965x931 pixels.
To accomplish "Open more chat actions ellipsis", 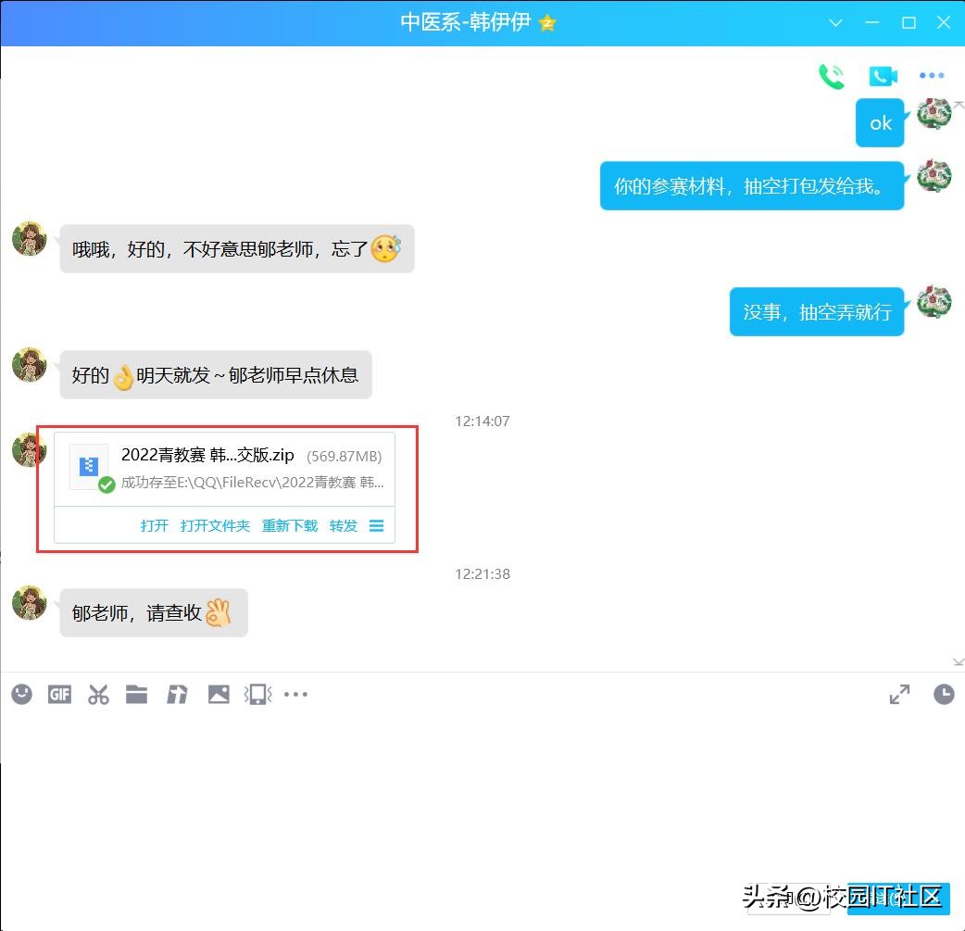I will [932, 76].
